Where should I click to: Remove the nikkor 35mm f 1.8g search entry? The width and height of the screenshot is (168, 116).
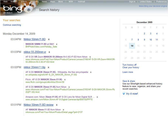[49, 68]
